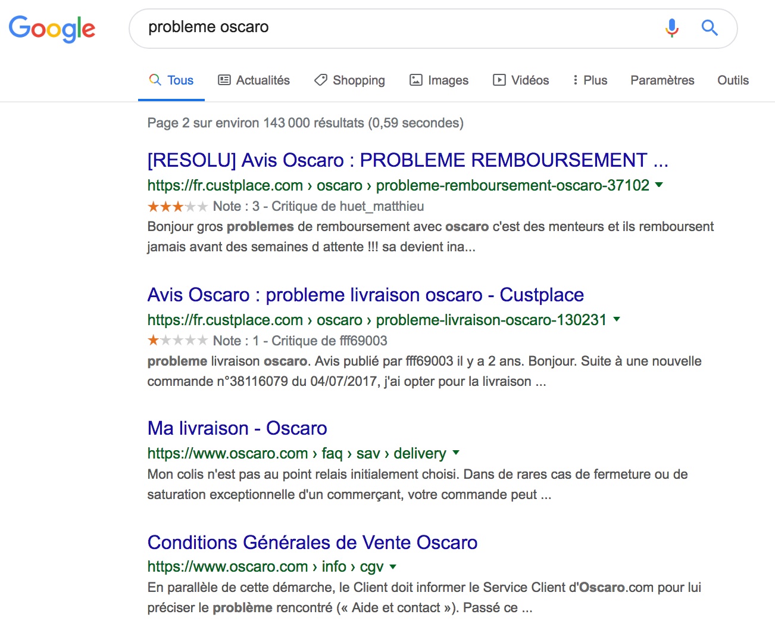Click the one-star rating by fff69003
This screenshot has height=636, width=775.
[177, 341]
